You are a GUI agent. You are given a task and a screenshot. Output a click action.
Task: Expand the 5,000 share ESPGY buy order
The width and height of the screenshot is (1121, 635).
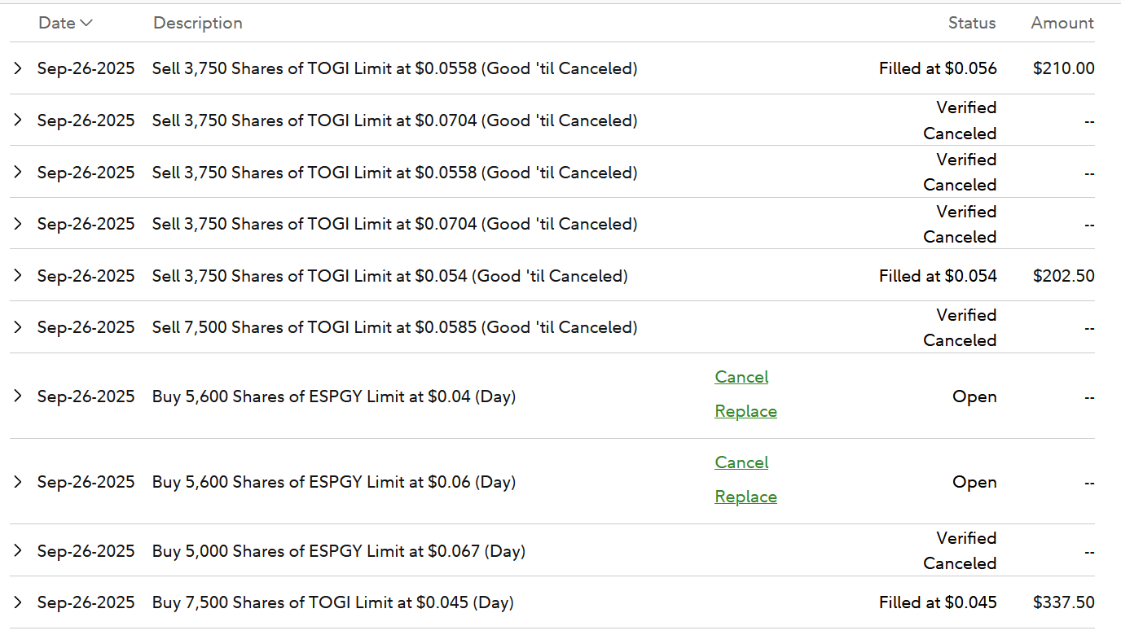point(18,551)
